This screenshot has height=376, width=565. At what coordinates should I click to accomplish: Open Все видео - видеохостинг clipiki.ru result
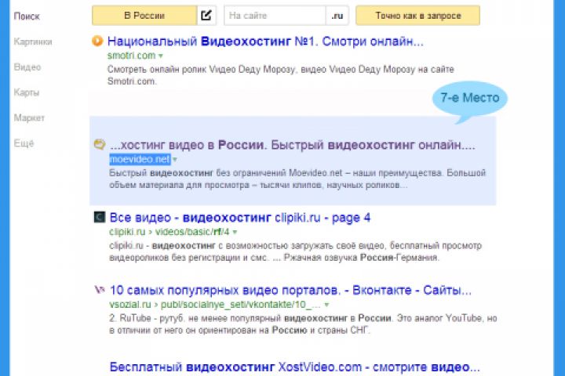240,218
